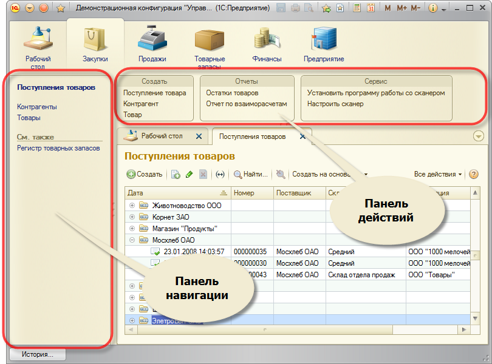Click the help question mark icon
Image resolution: width=492 pixels, height=364 pixels.
click(x=474, y=174)
